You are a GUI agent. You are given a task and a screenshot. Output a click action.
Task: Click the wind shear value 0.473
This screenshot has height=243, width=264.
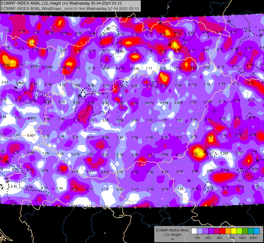pyautogui.click(x=149, y=103)
